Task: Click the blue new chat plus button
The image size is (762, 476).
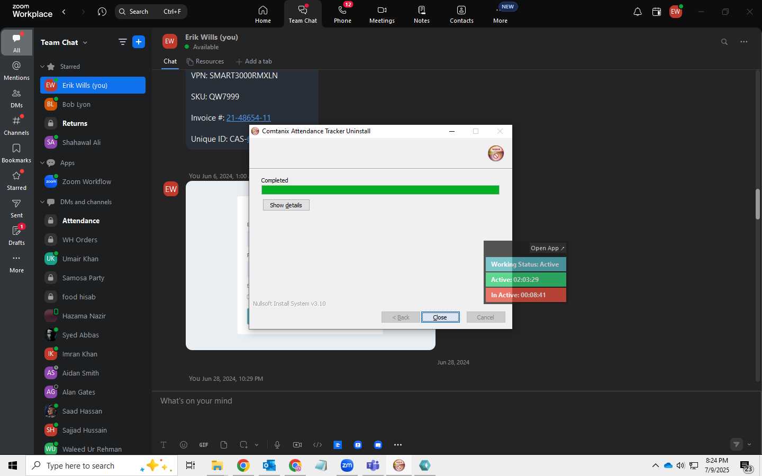Action: (139, 42)
